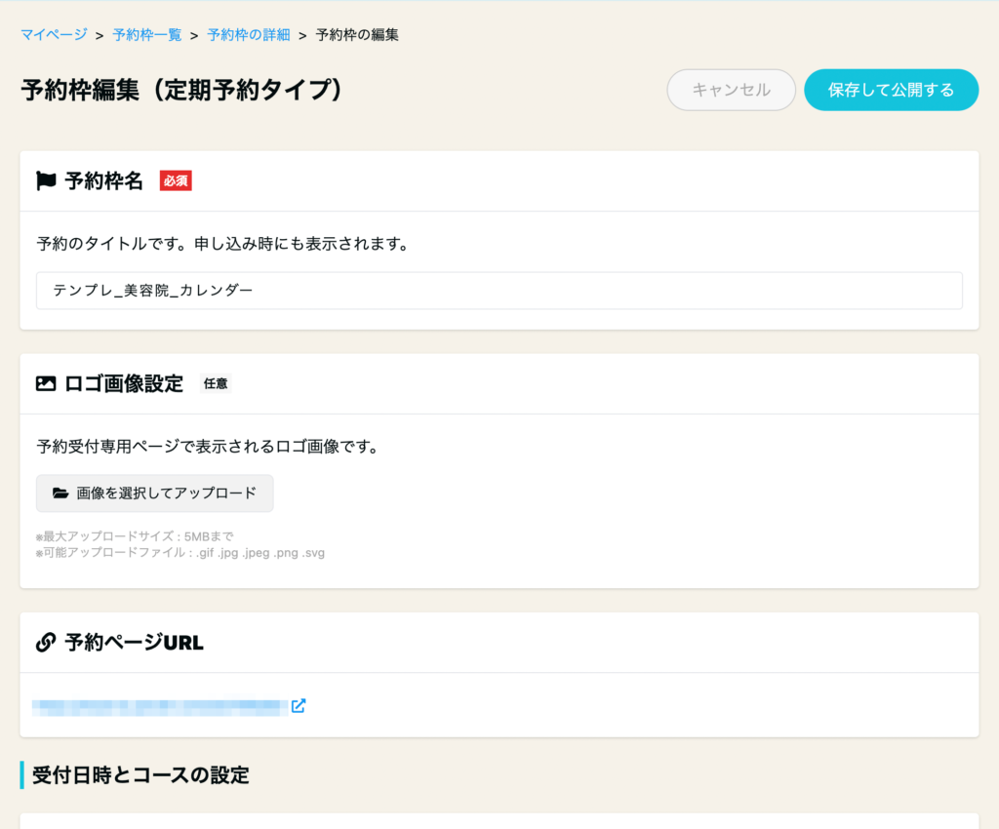This screenshot has height=829, width=999.
Task: Click the image icon beside ロゴ画像設定
Action: (46, 383)
